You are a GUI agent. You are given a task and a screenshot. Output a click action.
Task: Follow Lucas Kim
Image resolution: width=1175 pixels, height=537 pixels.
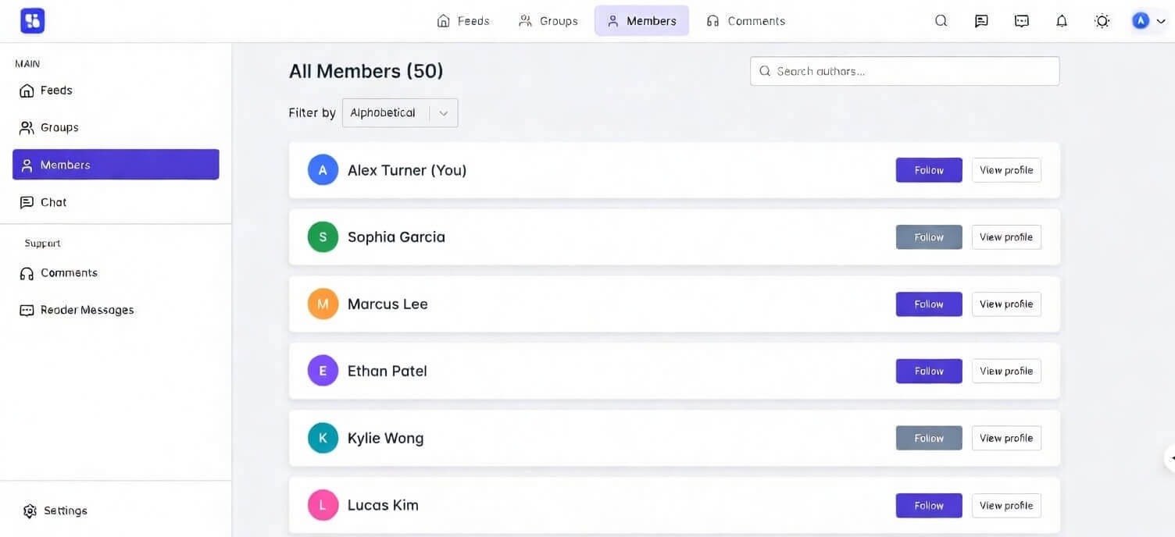click(x=929, y=506)
